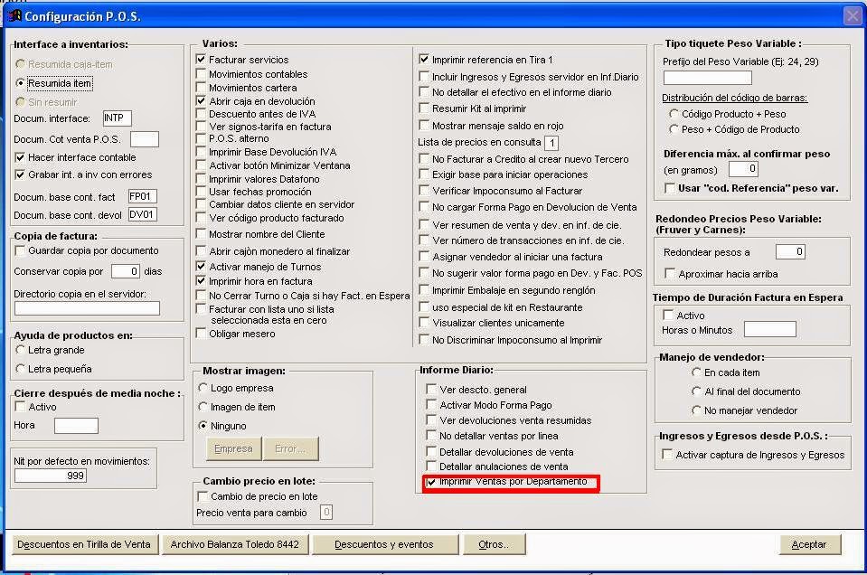The image size is (867, 575).
Task: Click the P.O.S. application icon in title bar
Action: coord(13,14)
